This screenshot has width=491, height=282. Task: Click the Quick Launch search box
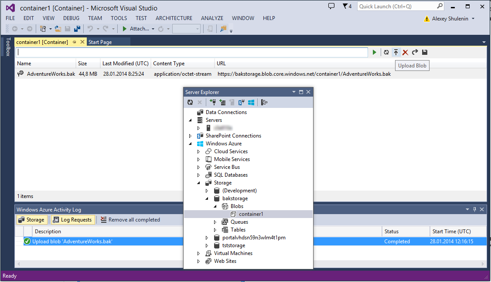pos(400,6)
